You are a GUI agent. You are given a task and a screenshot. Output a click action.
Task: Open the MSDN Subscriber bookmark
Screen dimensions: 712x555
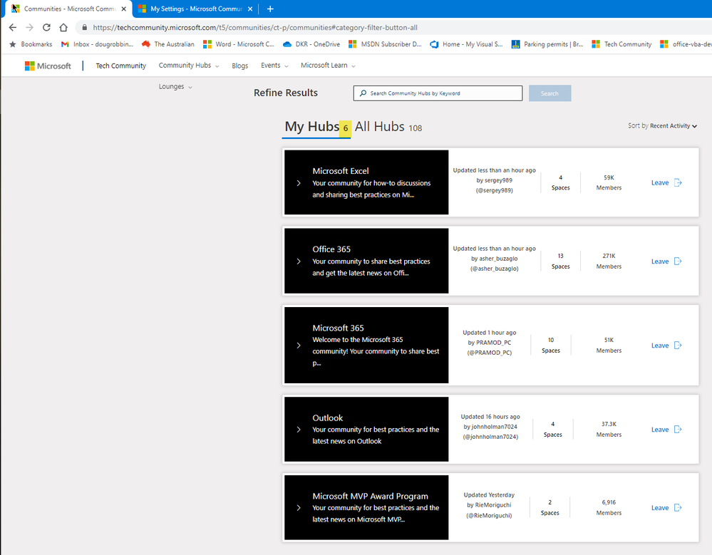[385, 44]
